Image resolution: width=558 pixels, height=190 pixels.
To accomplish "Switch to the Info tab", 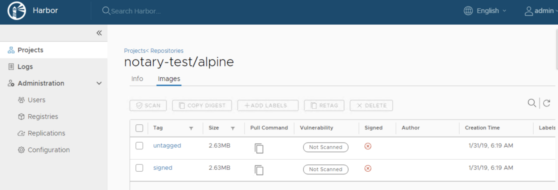I will click(137, 79).
